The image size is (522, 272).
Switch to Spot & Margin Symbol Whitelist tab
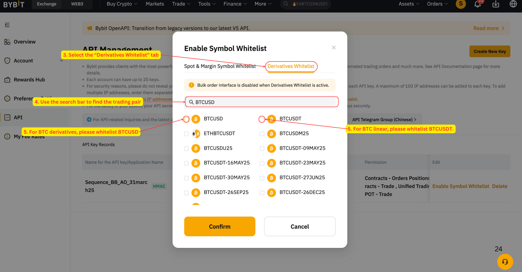[x=220, y=66]
